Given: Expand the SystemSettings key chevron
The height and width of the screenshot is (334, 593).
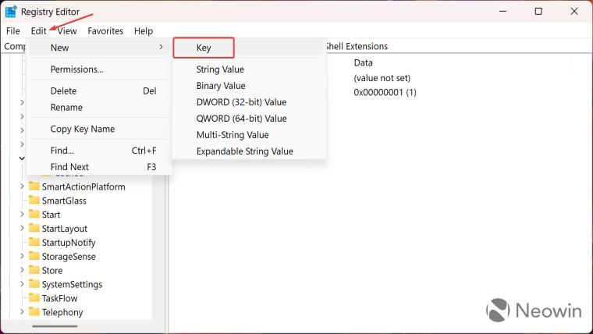Looking at the screenshot, I should [x=22, y=284].
